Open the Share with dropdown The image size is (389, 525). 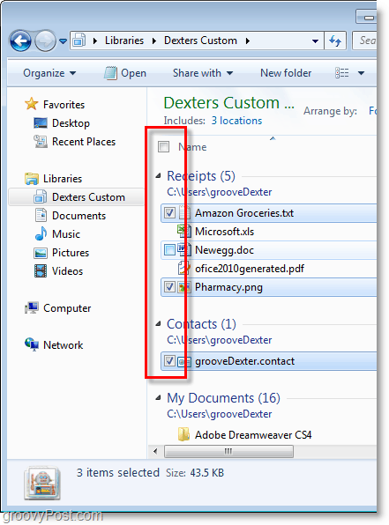[203, 72]
